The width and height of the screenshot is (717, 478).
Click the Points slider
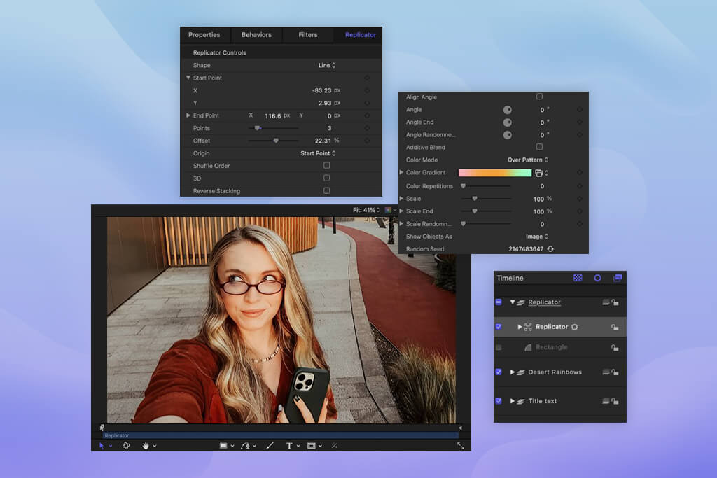(274, 128)
